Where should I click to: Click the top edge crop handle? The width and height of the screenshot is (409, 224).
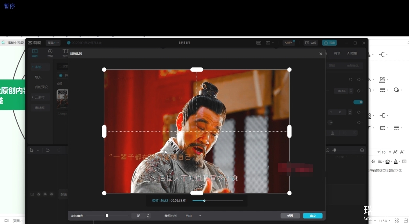pos(197,70)
